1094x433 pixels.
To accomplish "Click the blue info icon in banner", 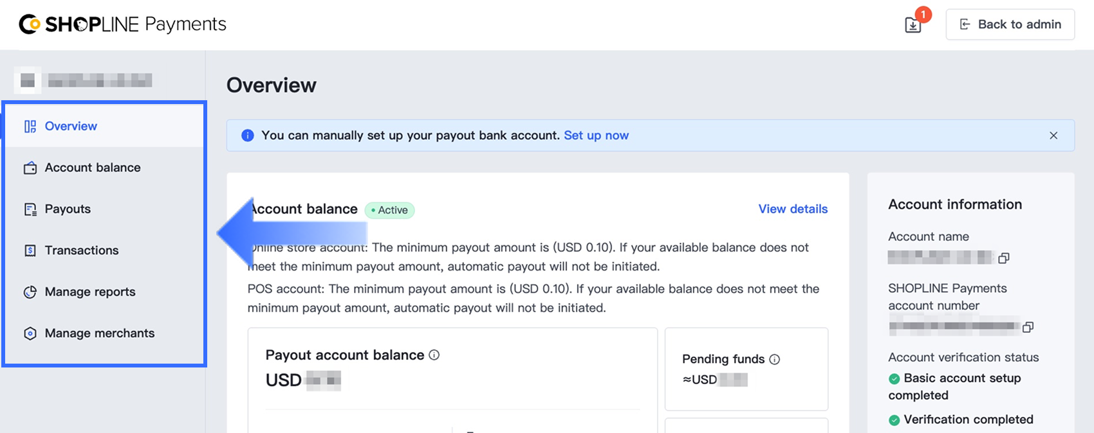I will click(248, 136).
